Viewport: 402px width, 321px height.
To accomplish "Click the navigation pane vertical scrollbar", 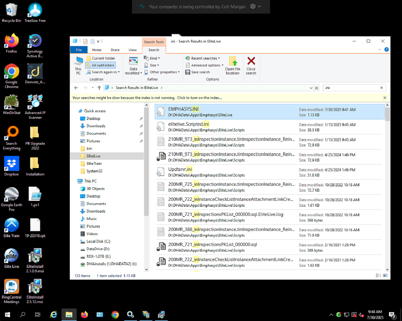I will [146, 162].
